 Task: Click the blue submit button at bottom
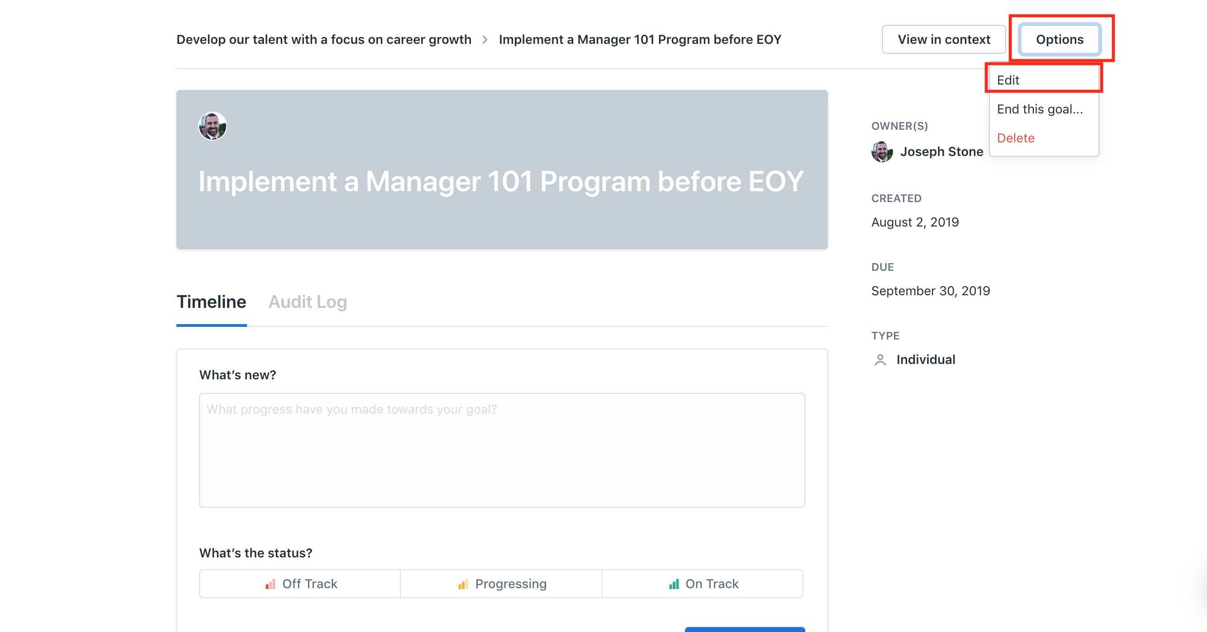coord(745,629)
